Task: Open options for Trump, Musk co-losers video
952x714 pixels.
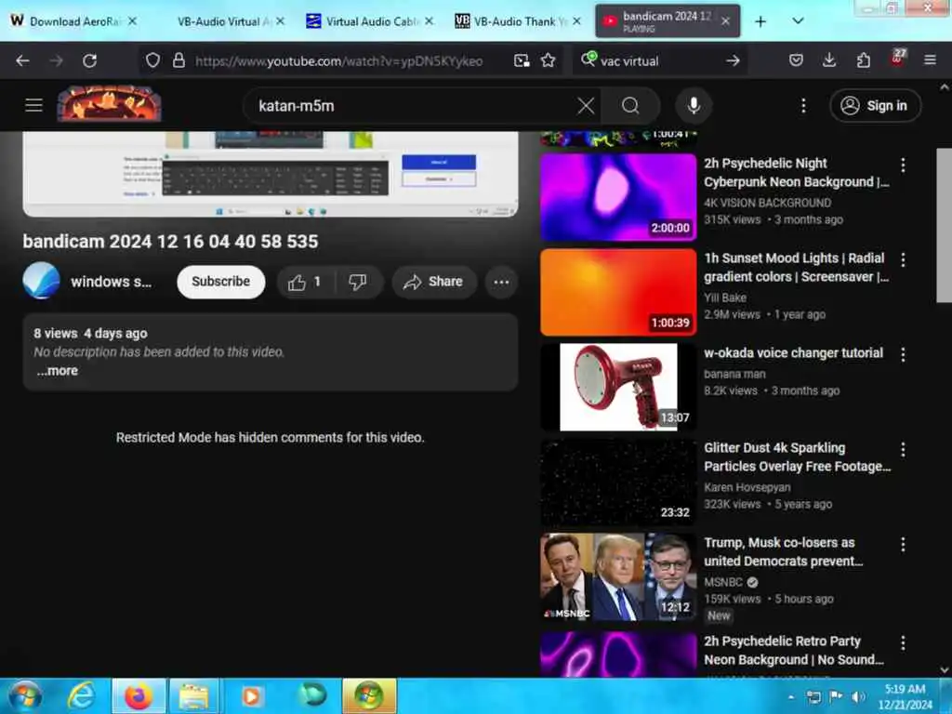Action: coord(904,545)
